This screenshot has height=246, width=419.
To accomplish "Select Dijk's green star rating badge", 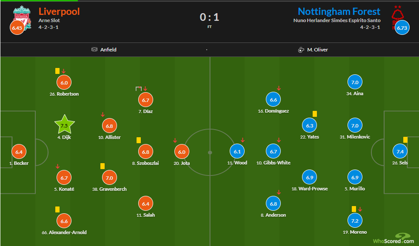I will 64,125.
